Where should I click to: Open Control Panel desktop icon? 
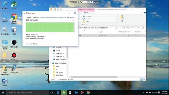(x=5, y=45)
